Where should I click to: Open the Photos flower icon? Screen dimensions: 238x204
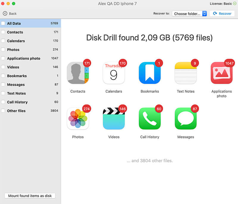click(78, 118)
